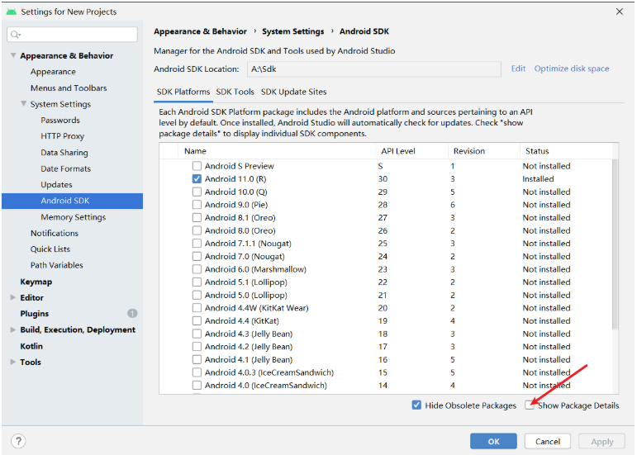Select Menus and Toolbars settings
The height and width of the screenshot is (455, 637).
pyautogui.click(x=69, y=88)
